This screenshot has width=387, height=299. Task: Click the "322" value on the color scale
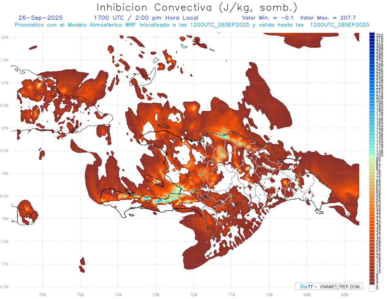click(379, 35)
